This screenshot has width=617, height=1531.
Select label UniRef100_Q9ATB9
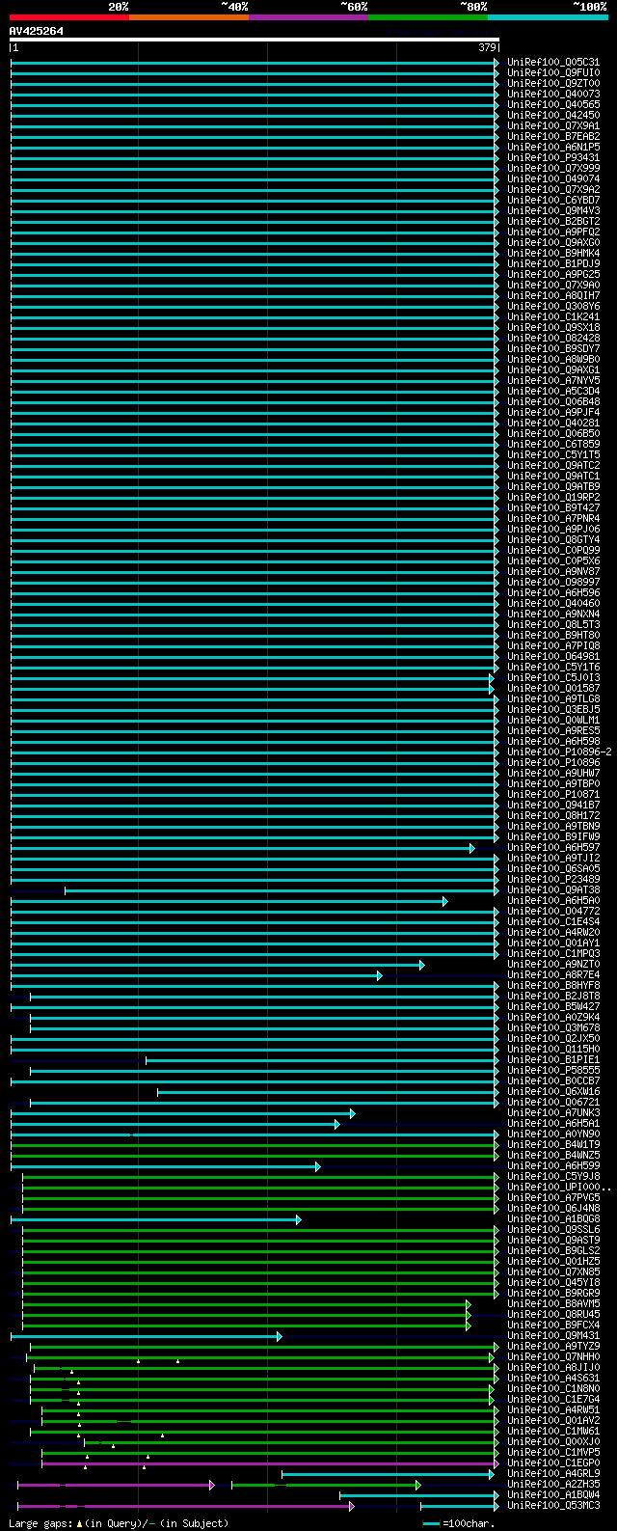[x=553, y=486]
